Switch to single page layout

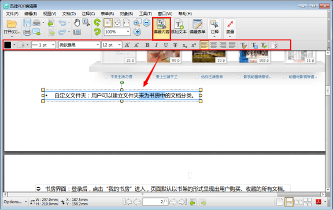click(x=280, y=202)
